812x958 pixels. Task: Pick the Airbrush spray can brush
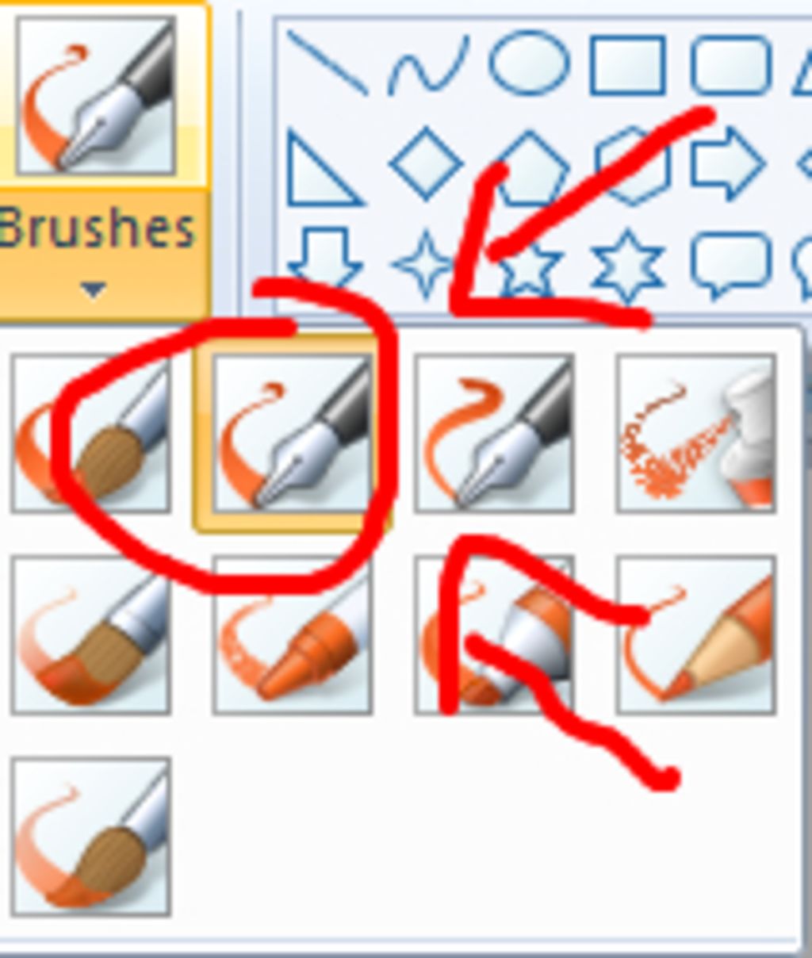tap(695, 433)
